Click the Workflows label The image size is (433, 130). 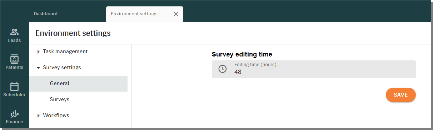pyautogui.click(x=56, y=115)
